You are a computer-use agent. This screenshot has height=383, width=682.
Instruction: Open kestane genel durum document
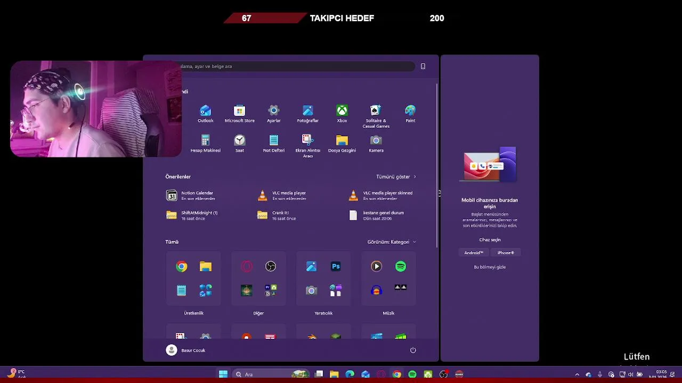(x=376, y=215)
